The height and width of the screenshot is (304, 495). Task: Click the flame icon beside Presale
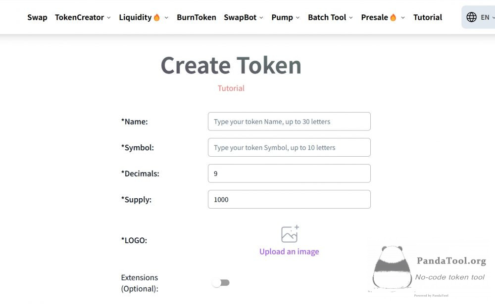393,17
